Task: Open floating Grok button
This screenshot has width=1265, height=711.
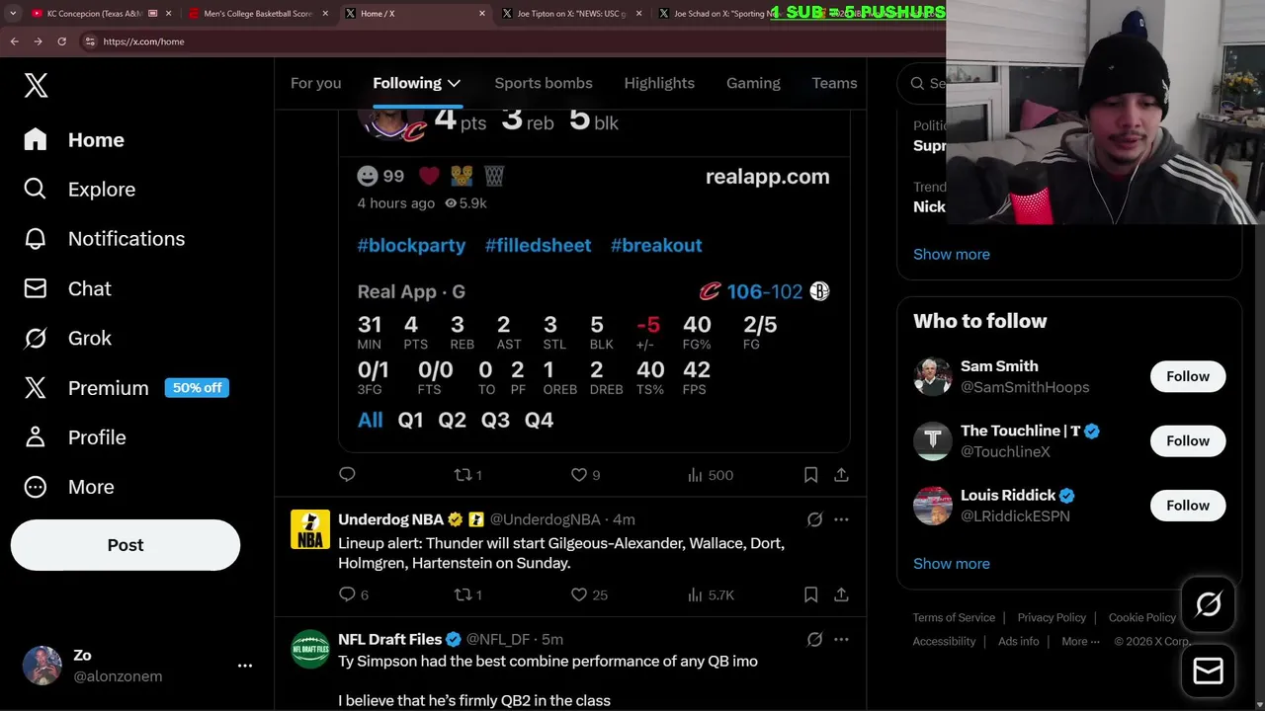Action: click(1208, 604)
